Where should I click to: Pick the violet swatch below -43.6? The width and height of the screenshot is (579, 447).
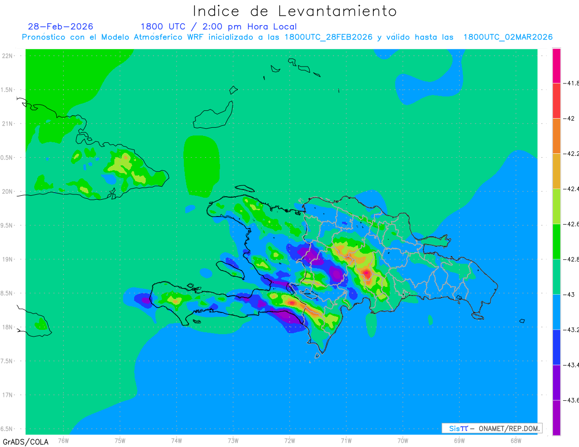556,417
